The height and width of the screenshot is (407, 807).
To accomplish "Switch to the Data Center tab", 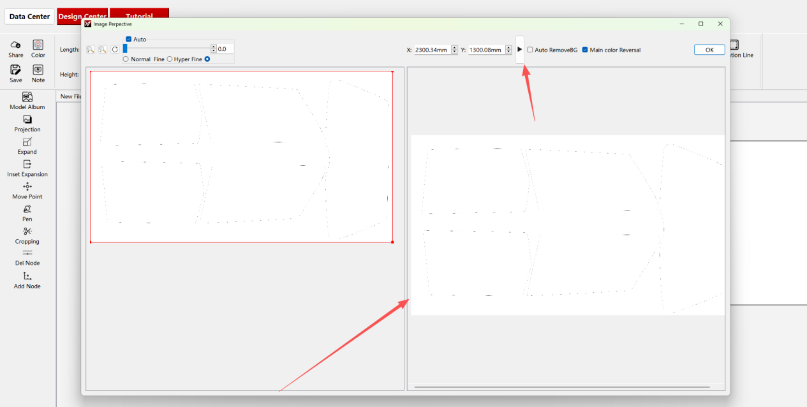I will pos(29,17).
